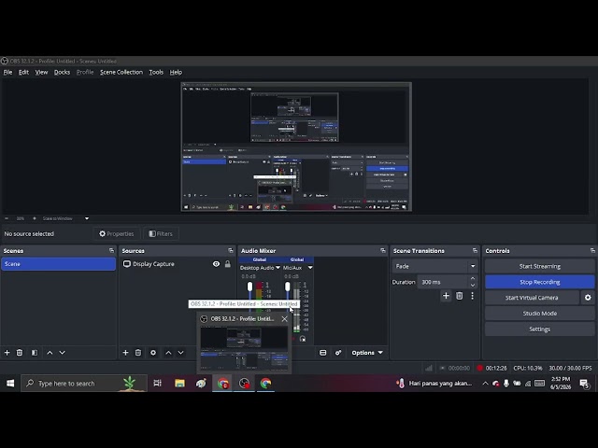Pop out the Controls dock
This screenshot has width=598, height=448.
[x=592, y=251]
